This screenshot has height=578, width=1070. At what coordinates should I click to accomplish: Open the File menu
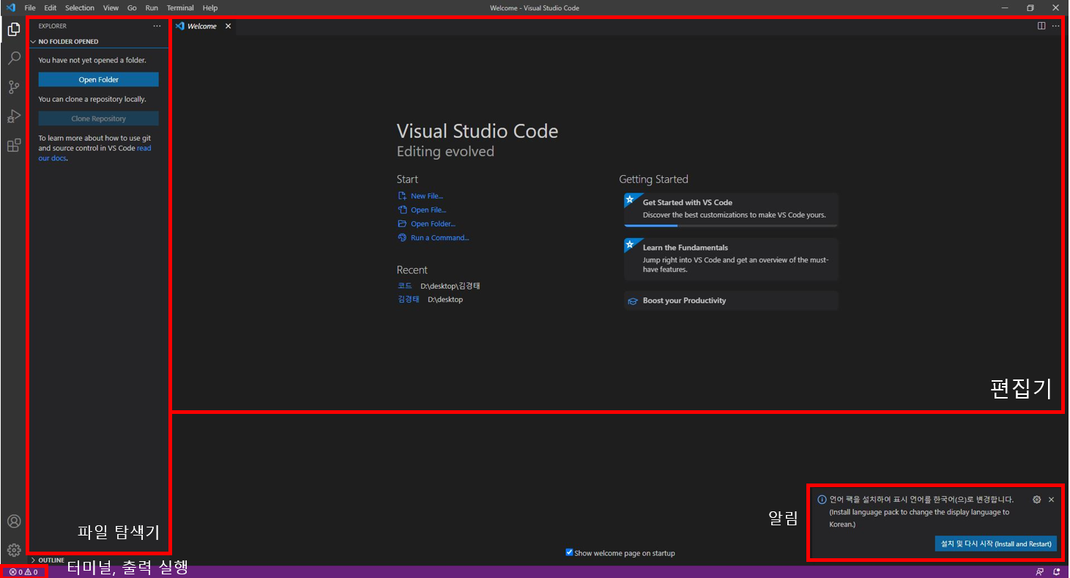(x=30, y=8)
